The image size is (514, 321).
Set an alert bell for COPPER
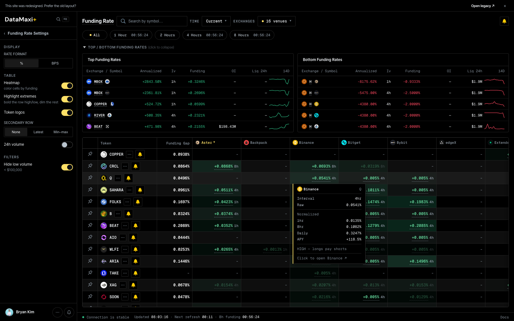140,154
